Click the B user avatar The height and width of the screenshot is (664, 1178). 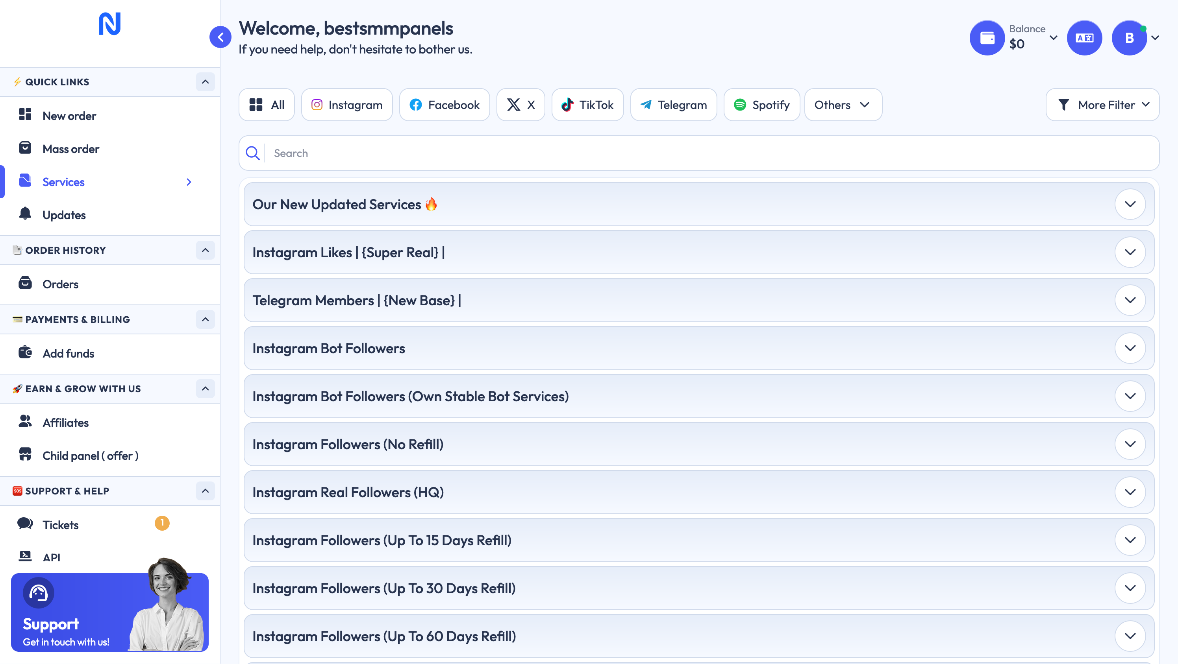(1129, 37)
